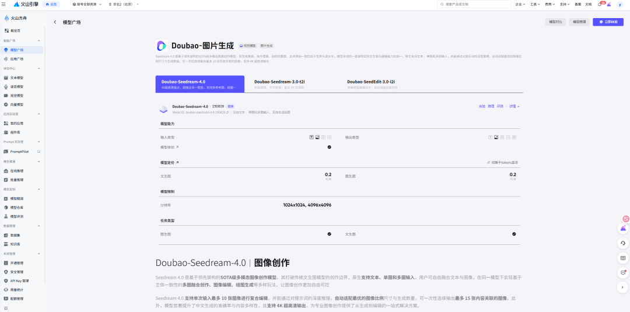Click the 体验 link in the model row
Screen dimensions: 630x312
(x=482, y=106)
